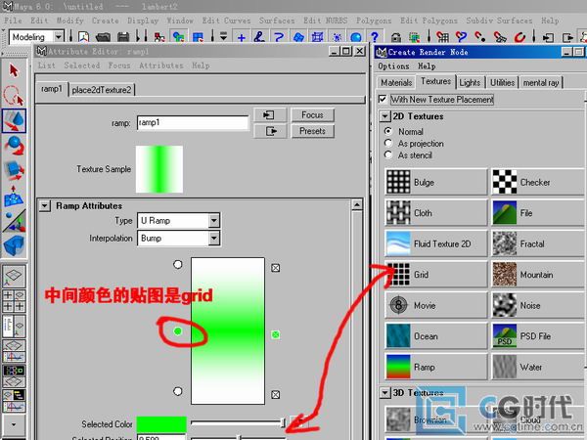Create a Water texture node
Screen dimensions: 587x440
[x=537, y=367]
